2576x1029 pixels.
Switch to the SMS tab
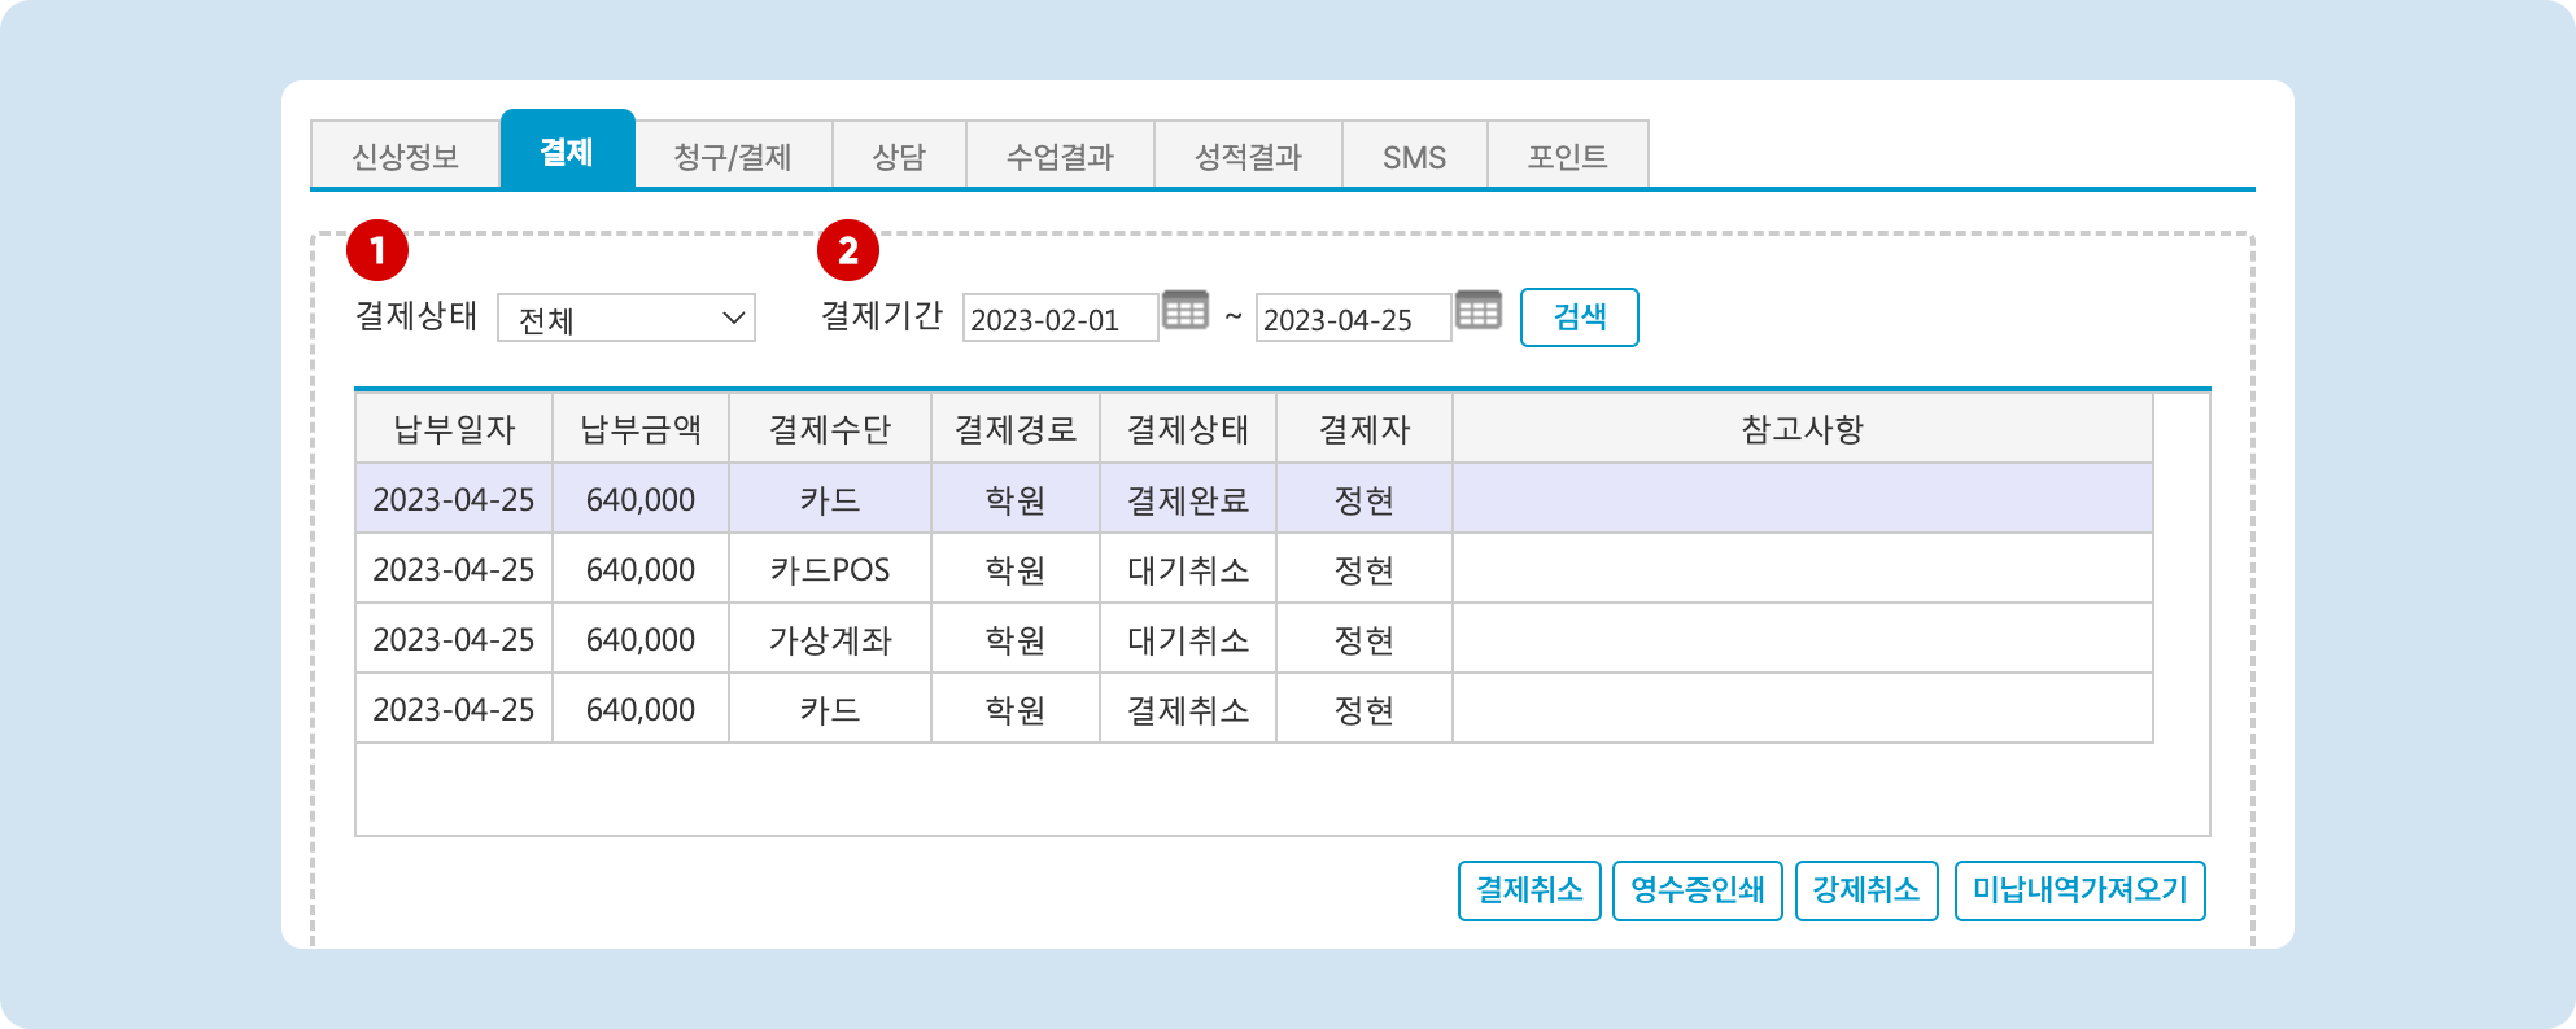pos(1414,156)
